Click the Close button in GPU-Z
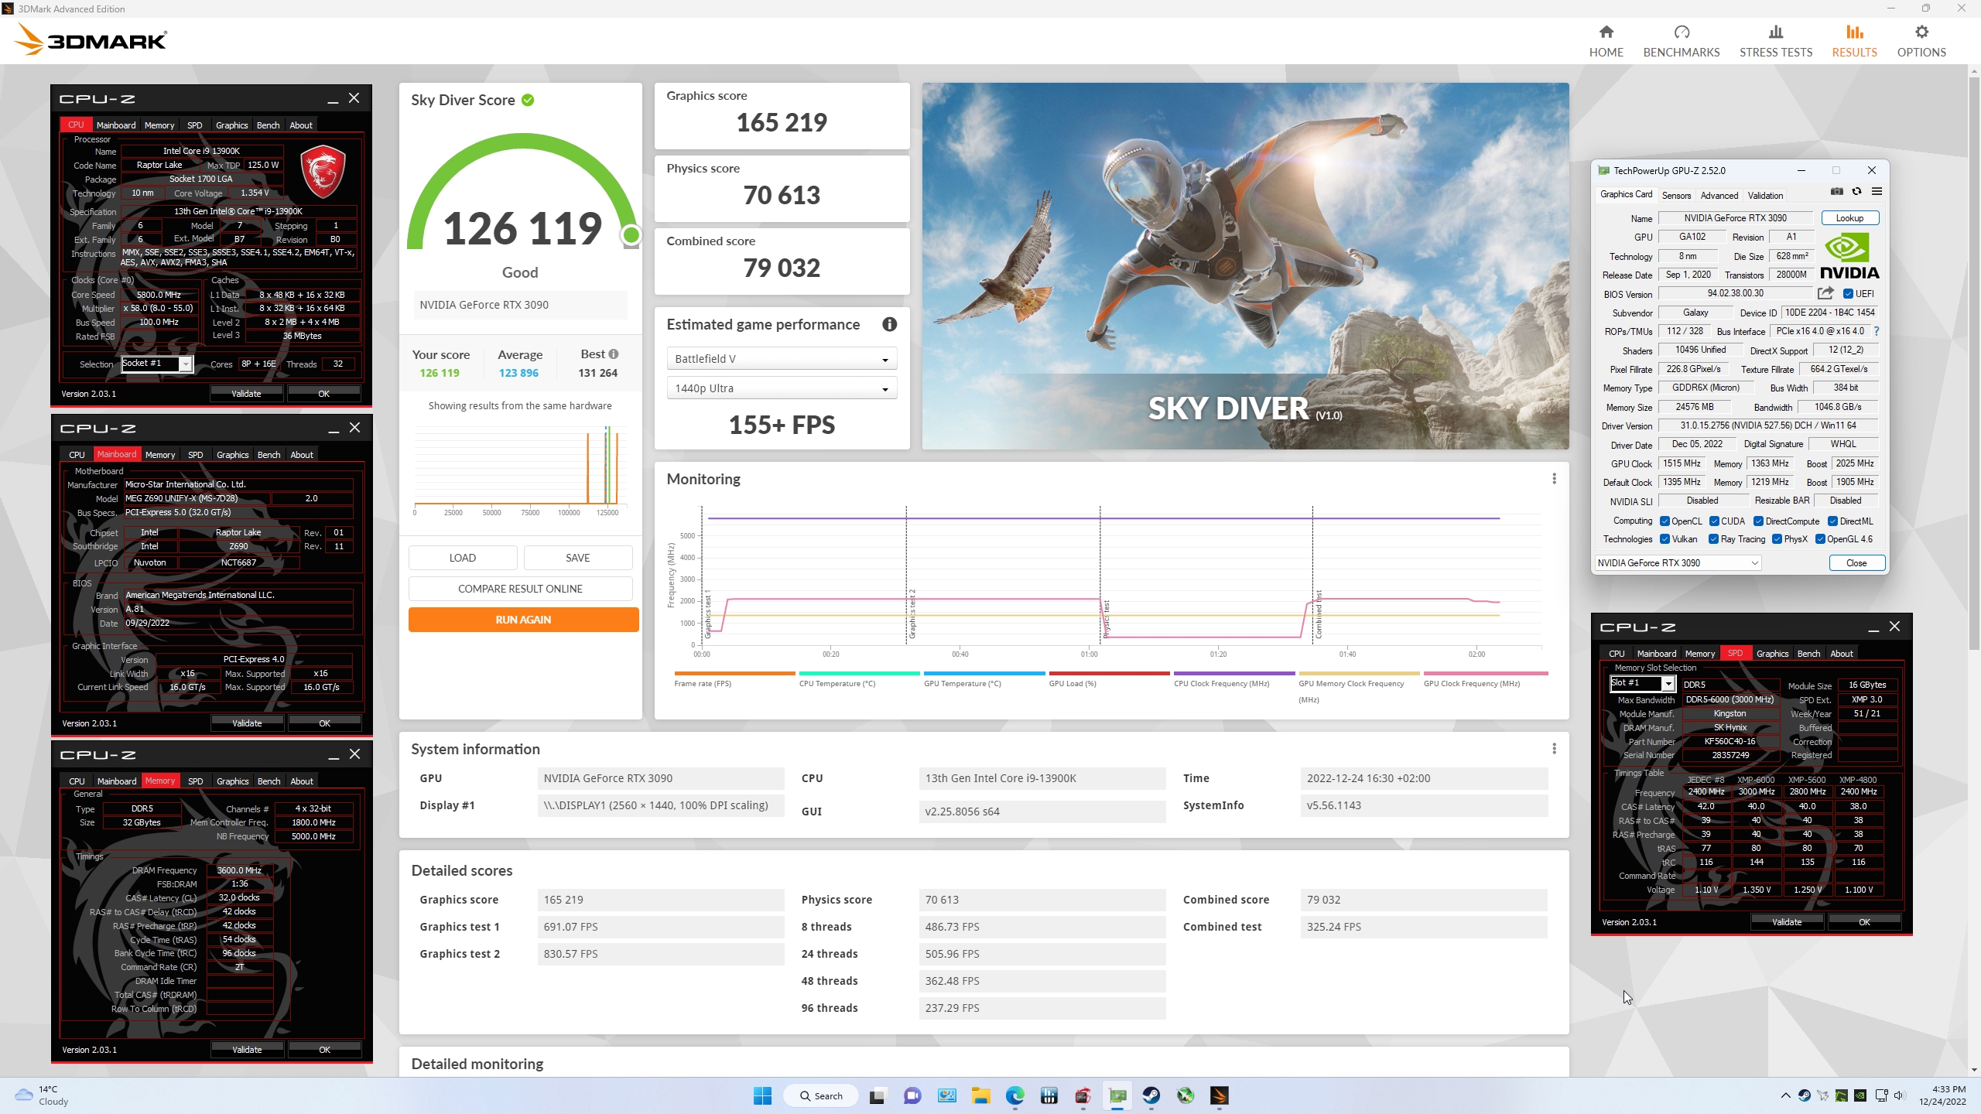The height and width of the screenshot is (1114, 1981). [1856, 563]
